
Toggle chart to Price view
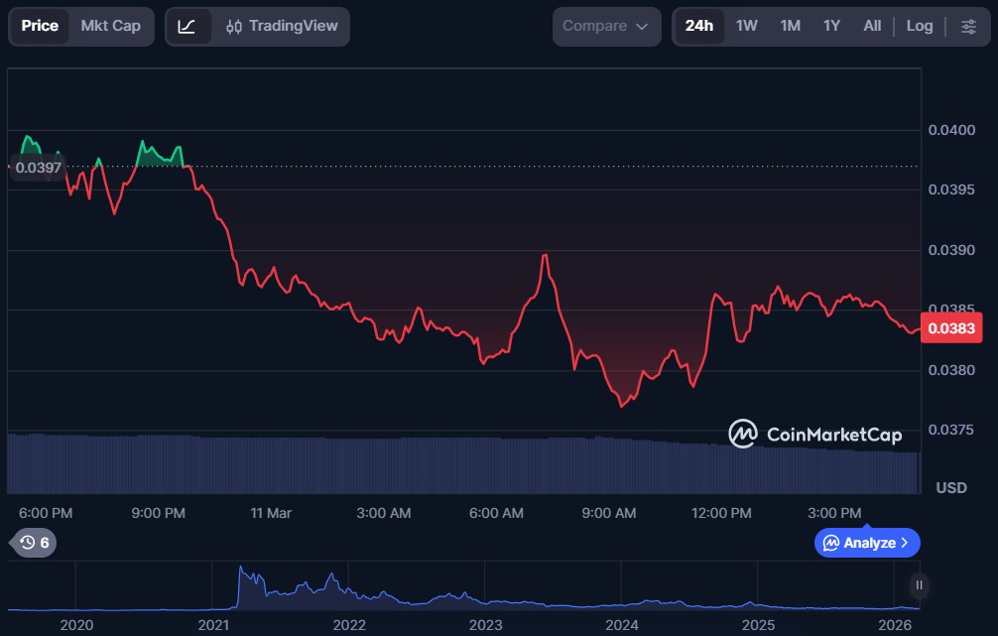click(x=40, y=26)
